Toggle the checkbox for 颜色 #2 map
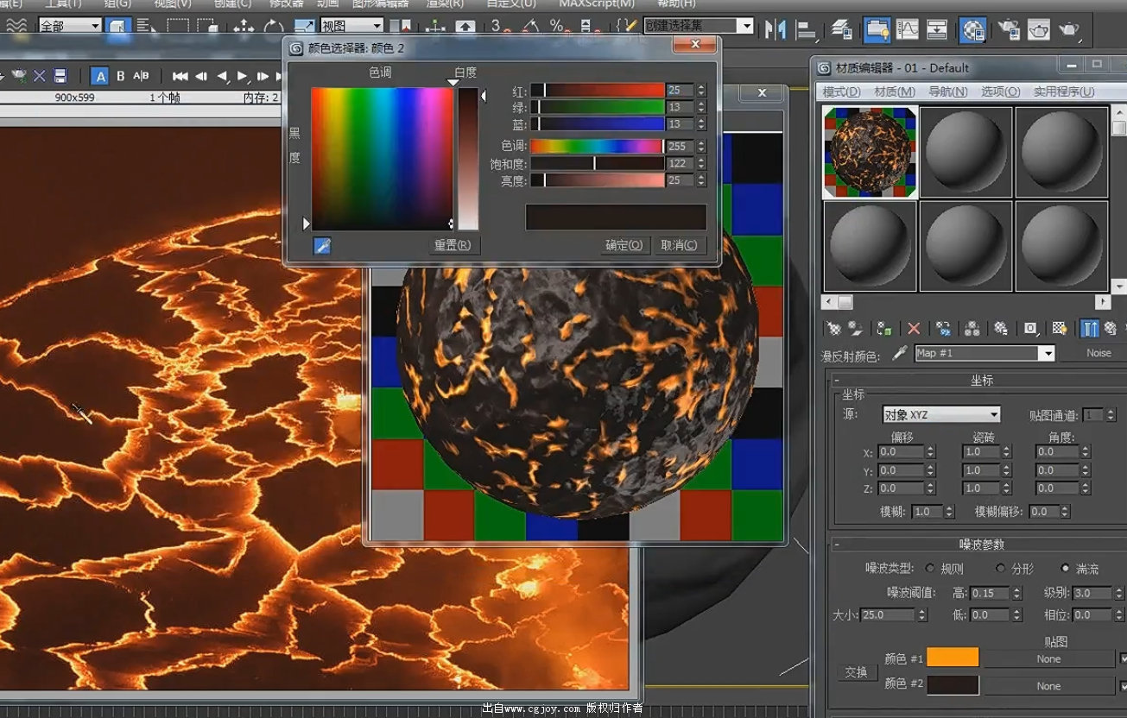This screenshot has height=718, width=1127. click(x=1124, y=686)
